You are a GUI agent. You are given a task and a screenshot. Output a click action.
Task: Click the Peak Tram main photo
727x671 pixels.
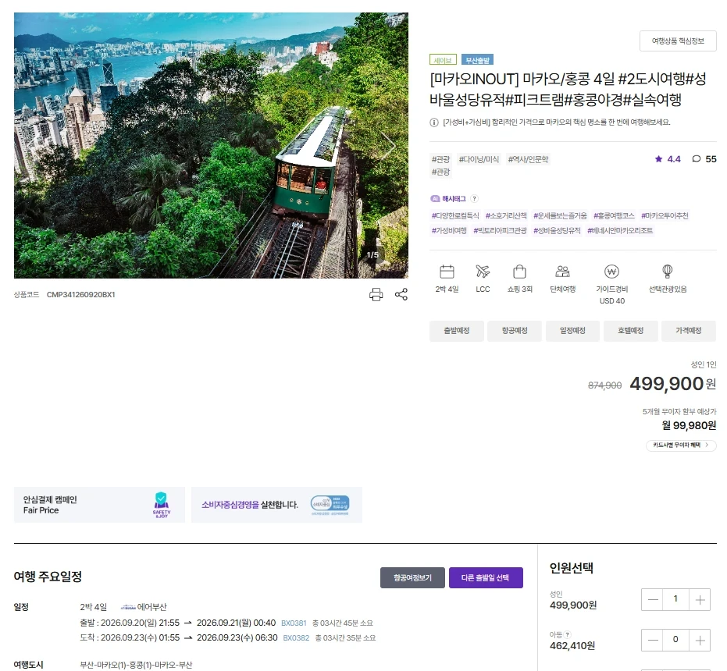point(211,145)
